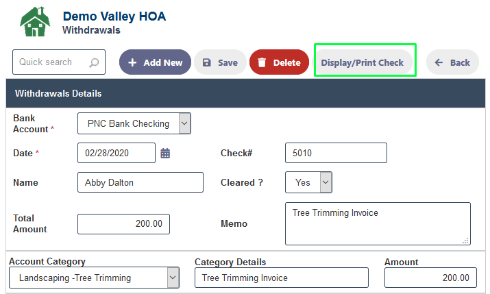Click the Category Details text field

(282, 278)
